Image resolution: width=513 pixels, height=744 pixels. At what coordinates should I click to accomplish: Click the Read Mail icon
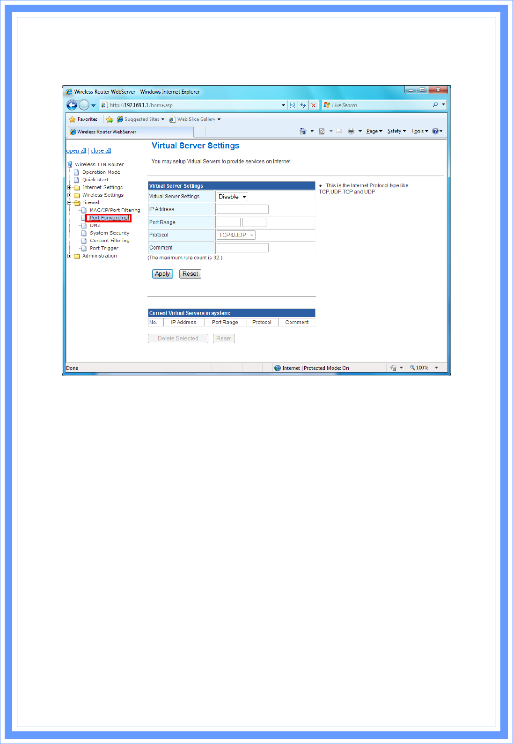(339, 131)
